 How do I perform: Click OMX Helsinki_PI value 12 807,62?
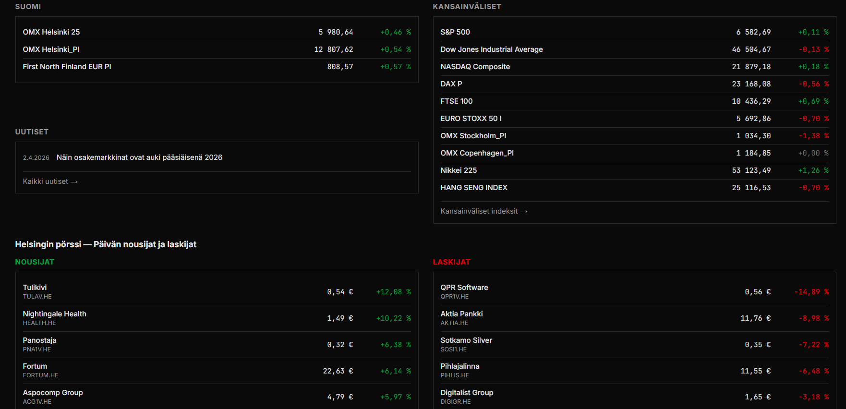tap(334, 49)
